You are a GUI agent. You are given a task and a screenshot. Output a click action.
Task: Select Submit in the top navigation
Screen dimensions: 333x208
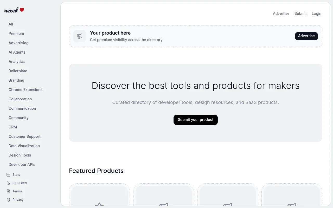[300, 14]
